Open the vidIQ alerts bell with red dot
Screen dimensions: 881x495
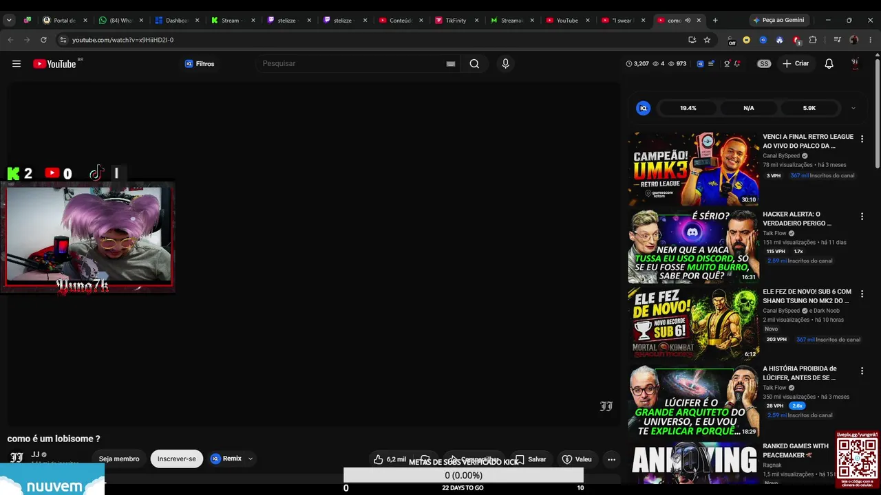(737, 64)
